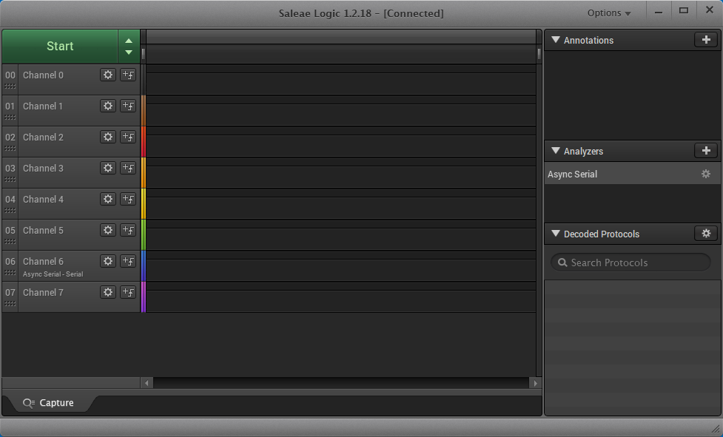Open Channel 1 settings gear

click(x=108, y=106)
